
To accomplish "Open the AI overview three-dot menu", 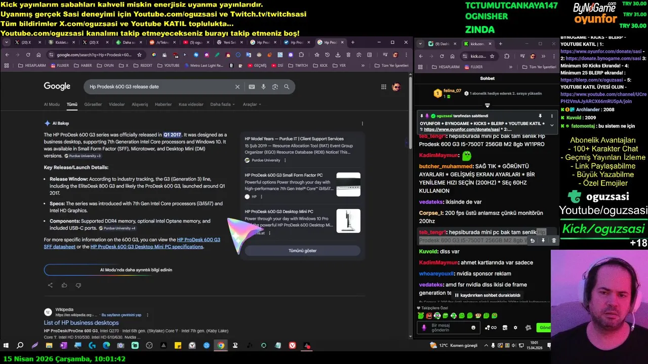I will tap(362, 123).
